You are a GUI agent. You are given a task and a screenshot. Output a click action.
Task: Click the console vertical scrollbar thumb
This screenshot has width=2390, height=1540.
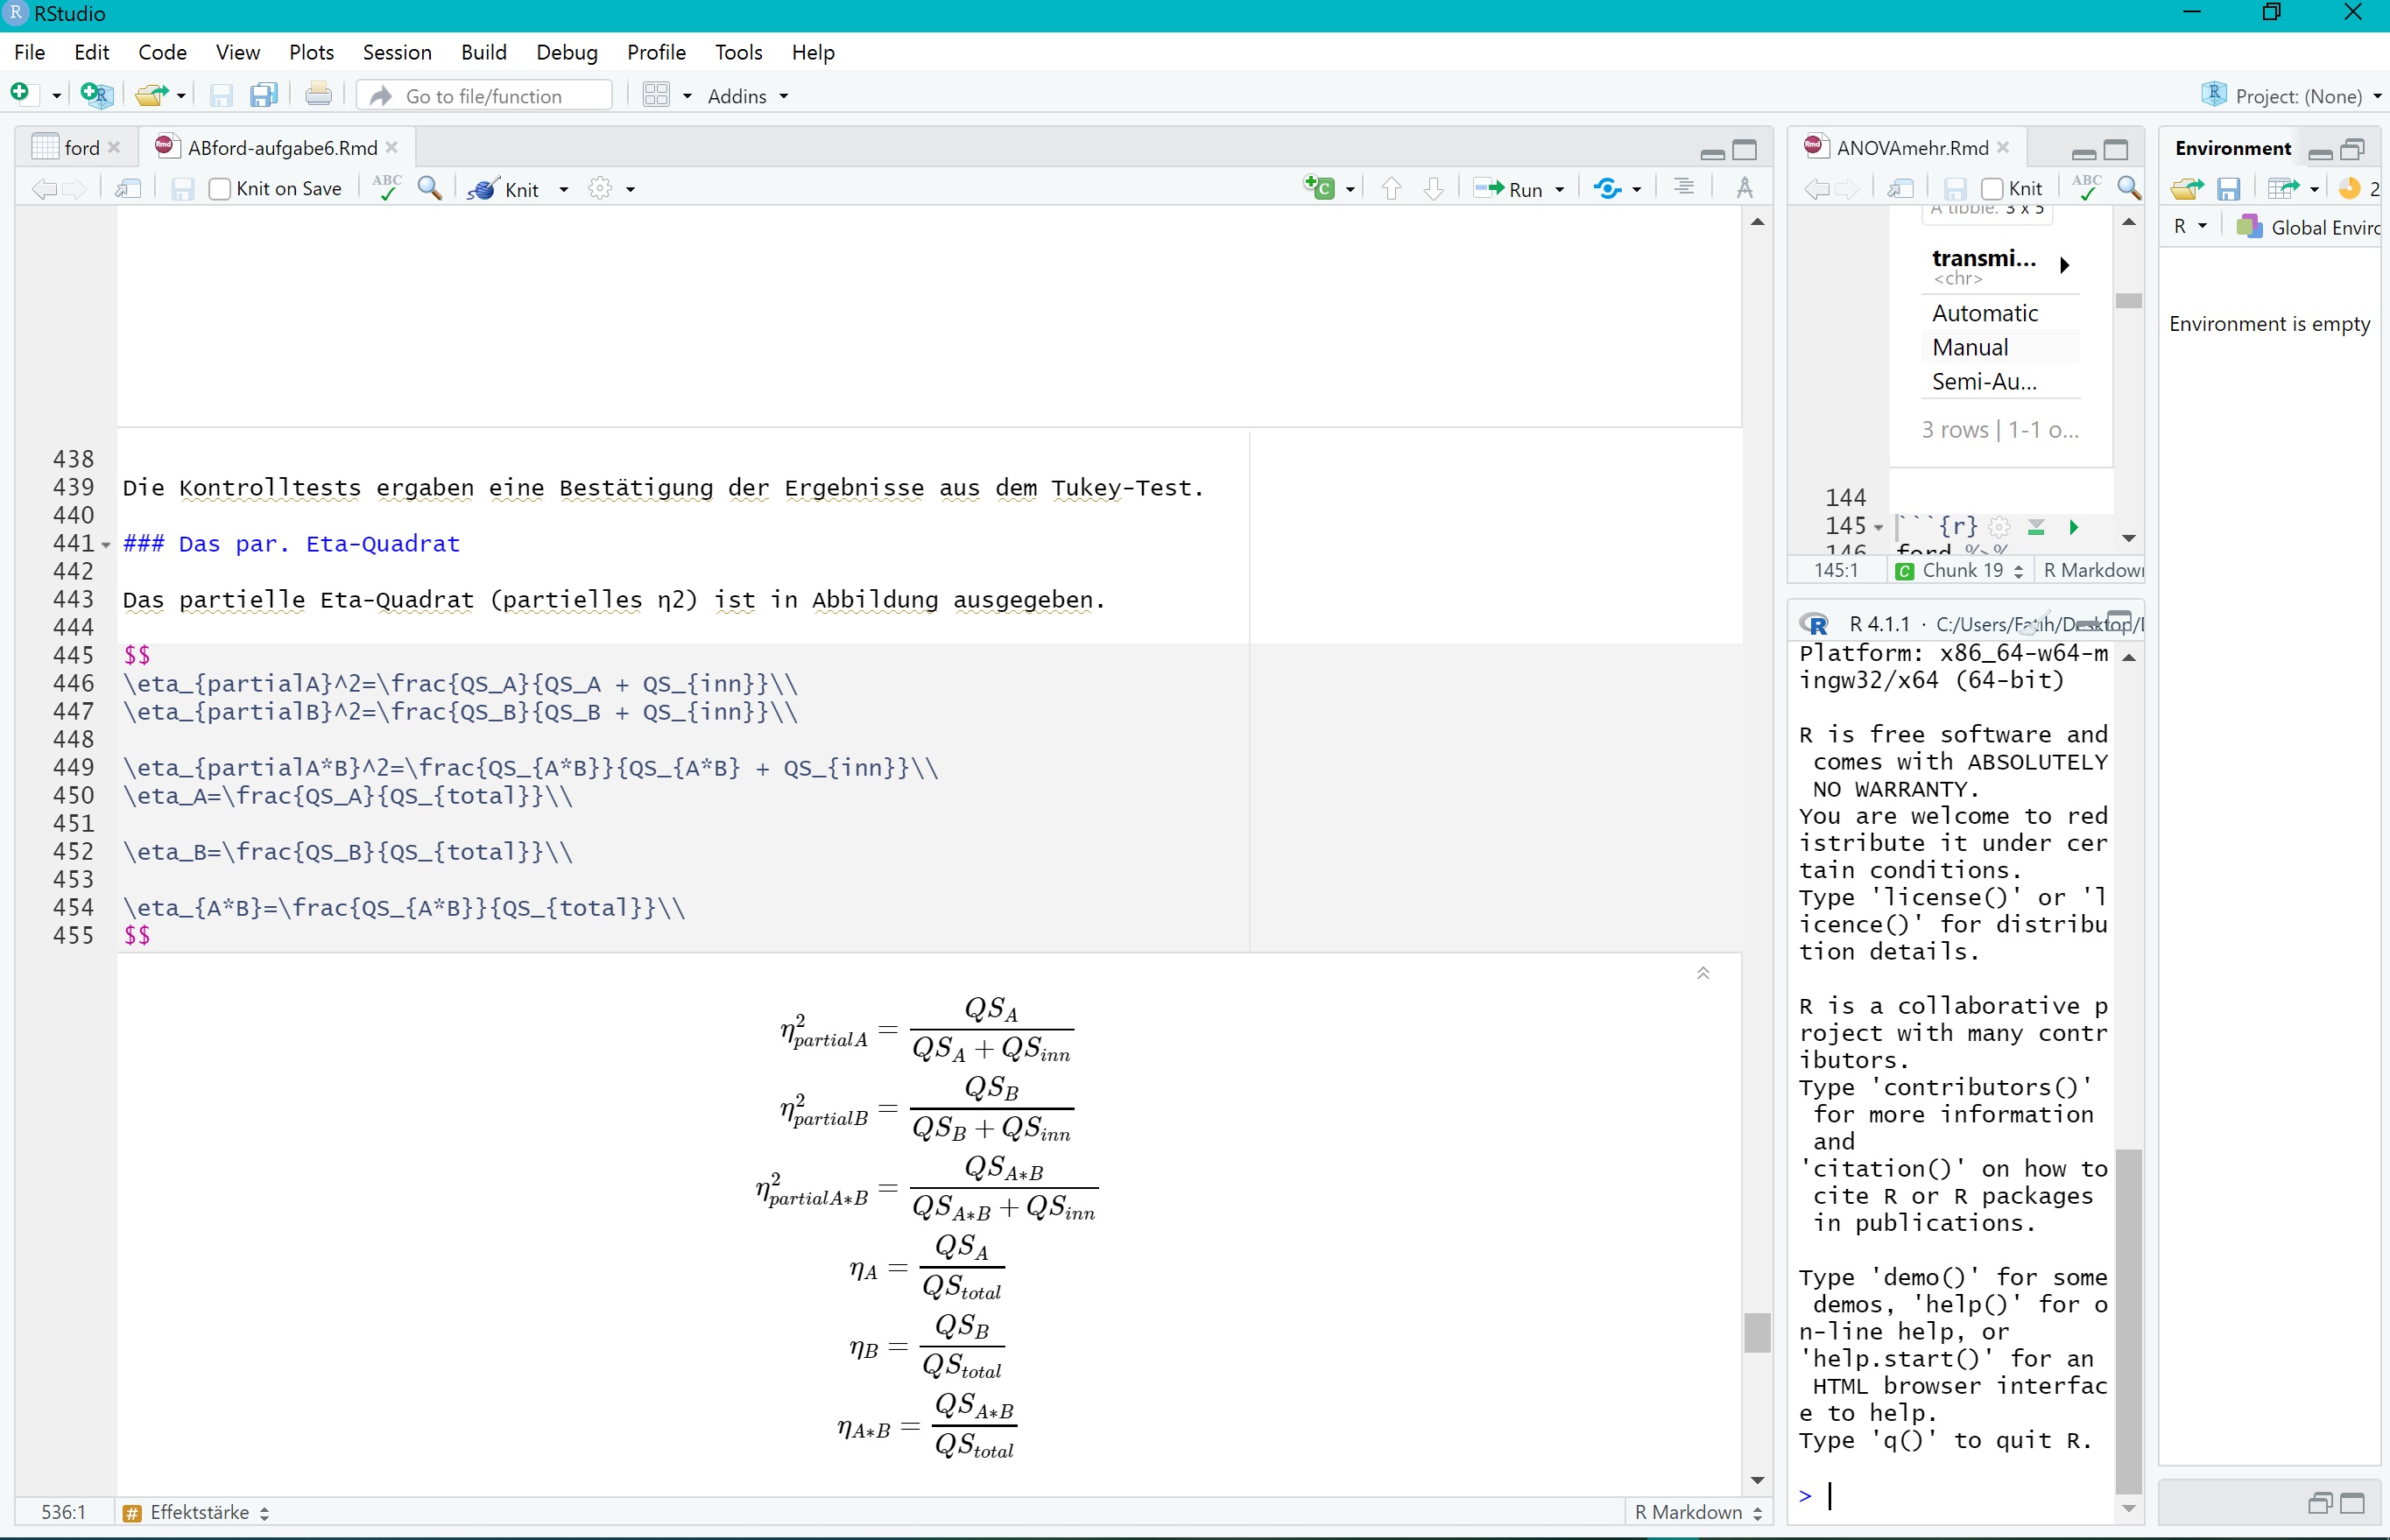pos(2129,1321)
